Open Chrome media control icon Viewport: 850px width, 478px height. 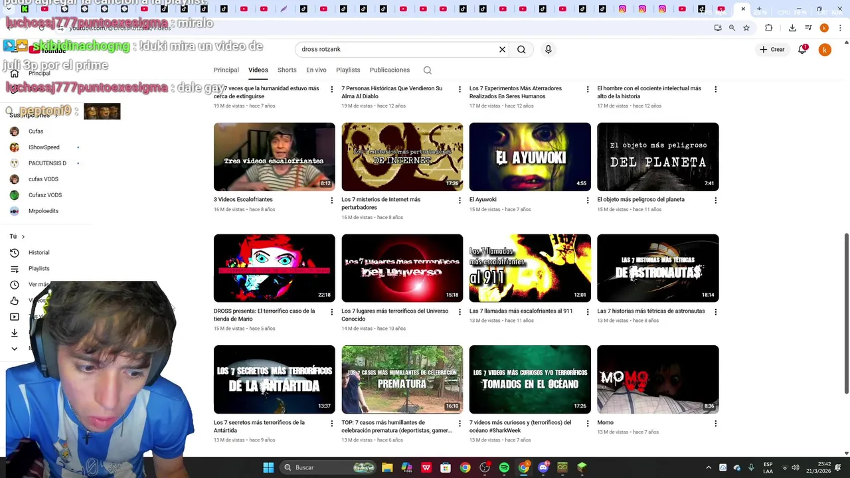[808, 28]
